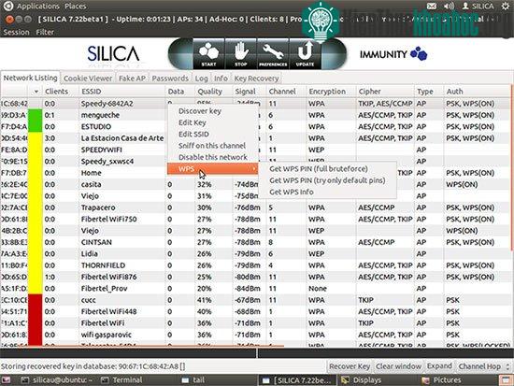This screenshot has height=386, width=514.
Task: Open the Filter menu
Action: coord(45,32)
